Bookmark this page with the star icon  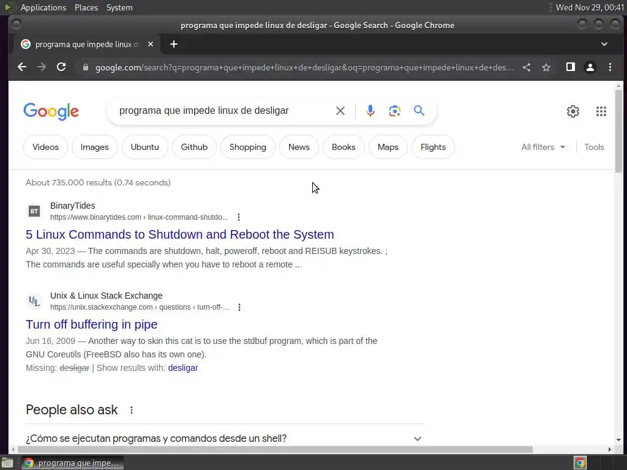(x=546, y=67)
